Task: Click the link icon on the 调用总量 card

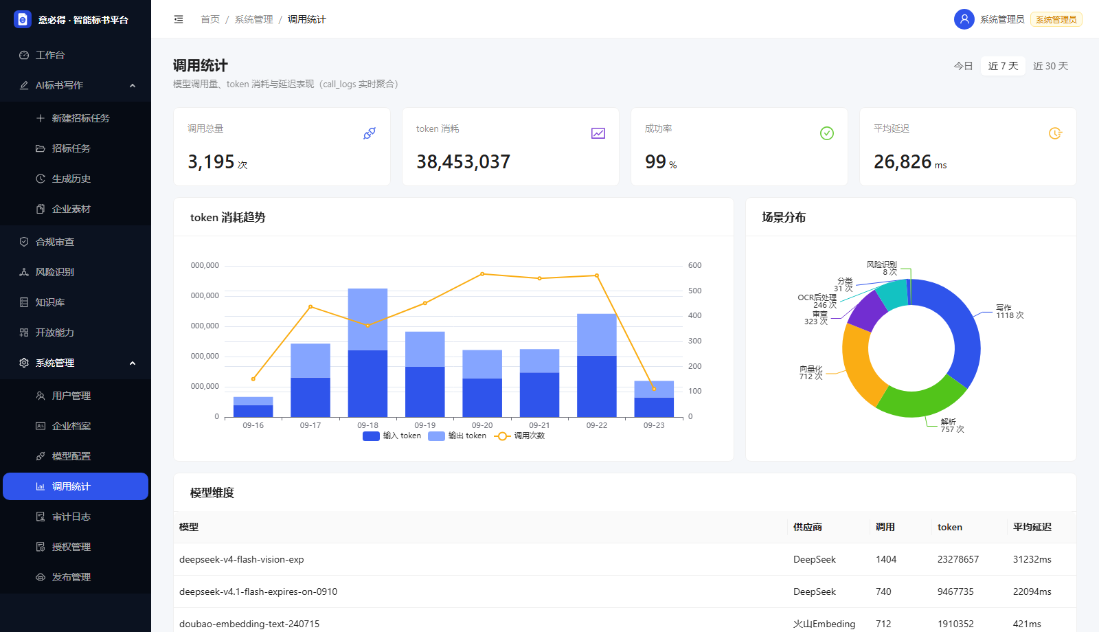Action: tap(370, 133)
